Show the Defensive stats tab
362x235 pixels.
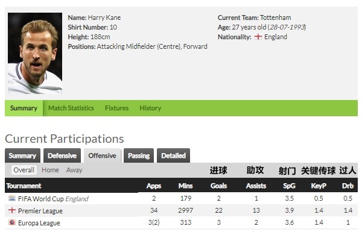pyautogui.click(x=62, y=155)
